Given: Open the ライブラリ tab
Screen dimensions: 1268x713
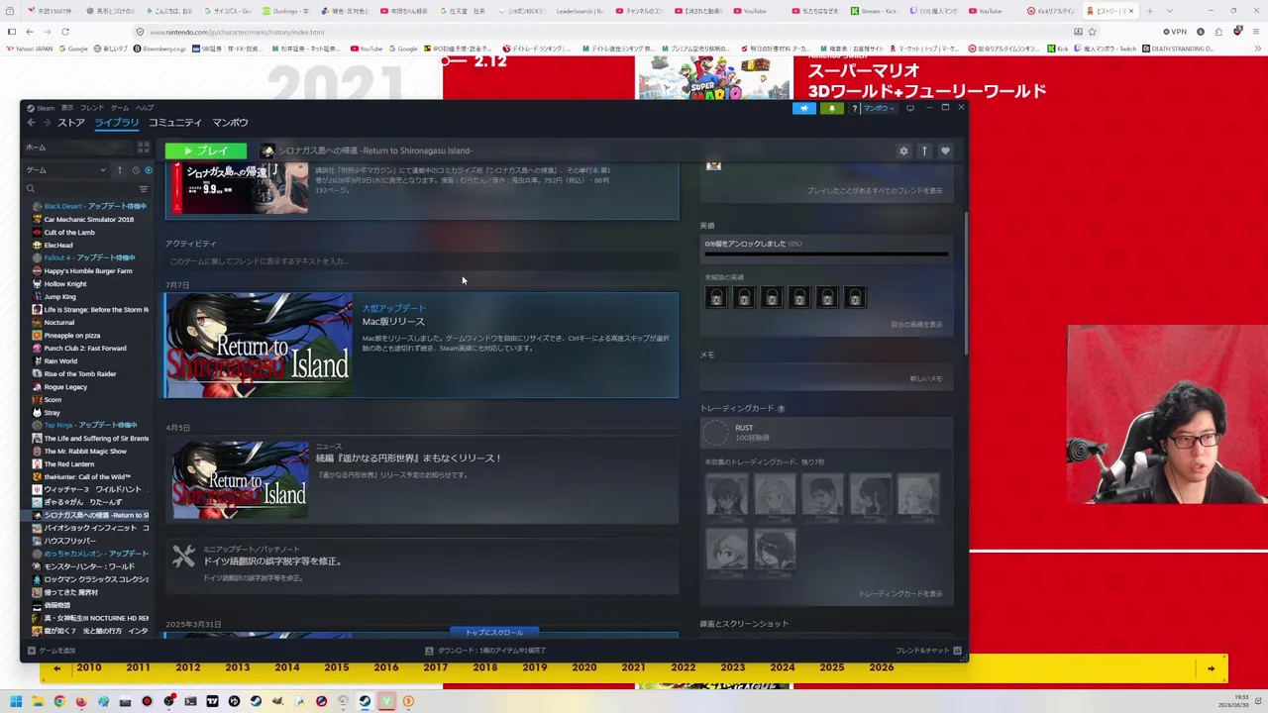Looking at the screenshot, I should pyautogui.click(x=117, y=123).
